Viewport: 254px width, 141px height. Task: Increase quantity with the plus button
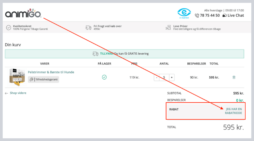point(172,77)
